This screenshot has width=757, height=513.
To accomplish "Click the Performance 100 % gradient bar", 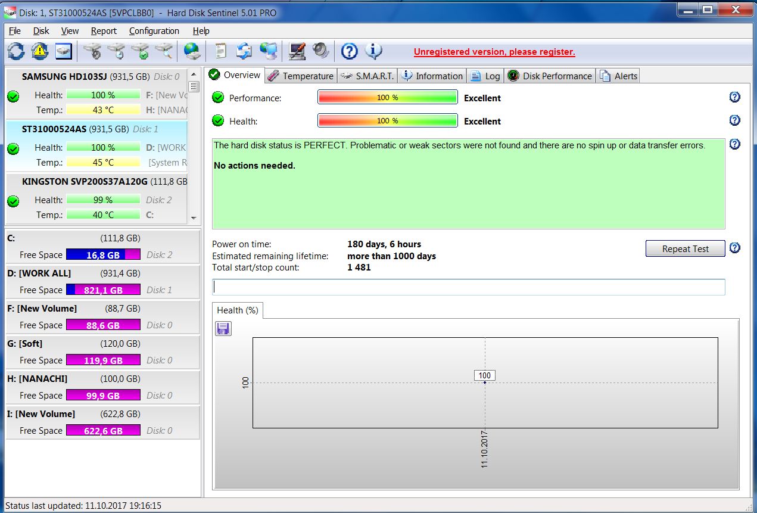I will click(388, 97).
